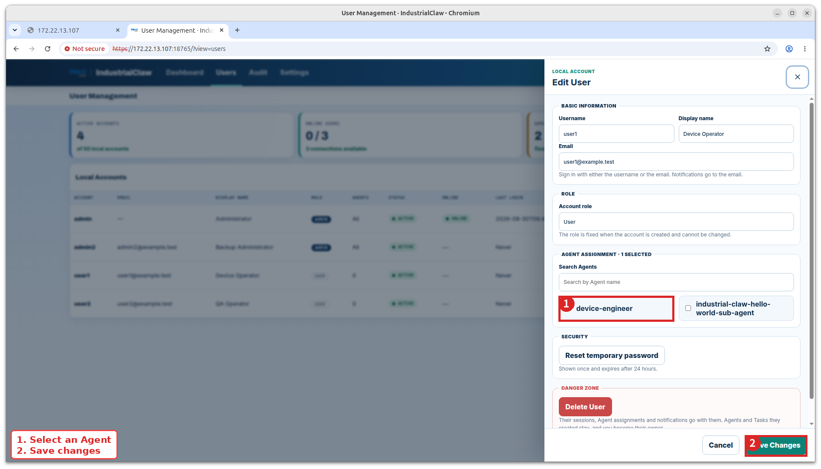Click the edit panel scrollbar
Screen dimensions: 821x469
click(811, 250)
